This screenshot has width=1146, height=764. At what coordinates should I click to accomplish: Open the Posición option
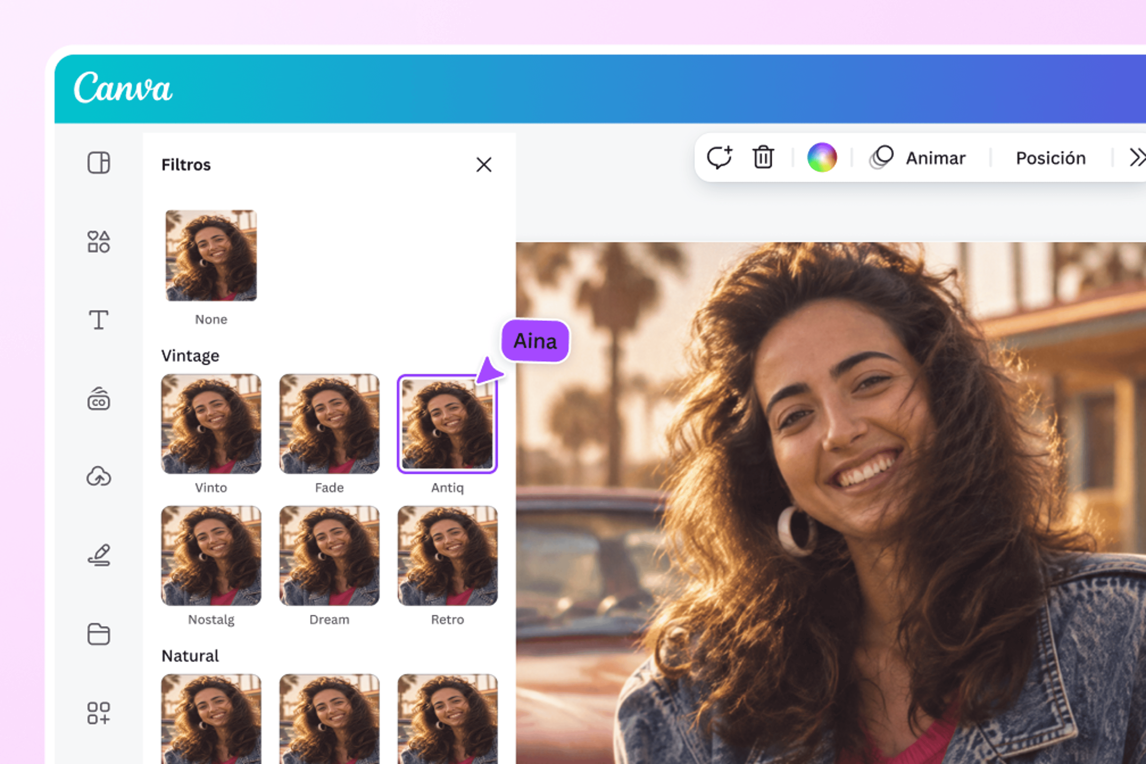(1051, 158)
